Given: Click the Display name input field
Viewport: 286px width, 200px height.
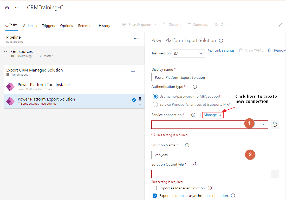Looking at the screenshot, I should [215, 77].
